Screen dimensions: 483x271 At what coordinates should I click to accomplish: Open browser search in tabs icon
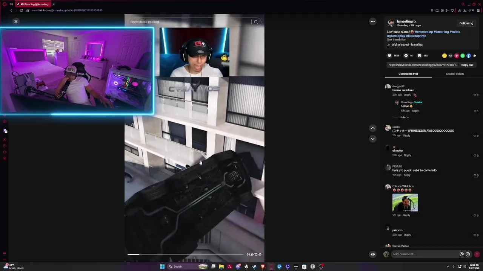point(463,4)
